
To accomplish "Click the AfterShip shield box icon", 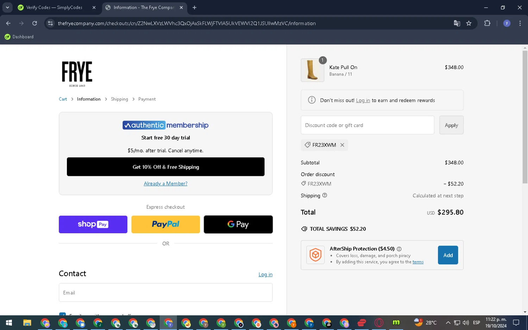I will 315,255.
